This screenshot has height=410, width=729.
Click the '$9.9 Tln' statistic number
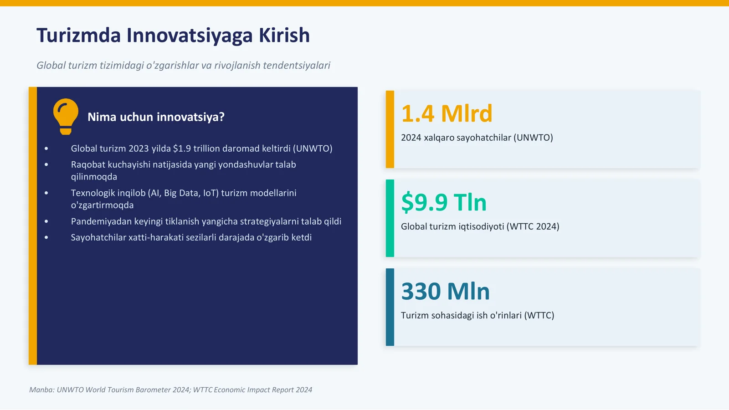444,202
